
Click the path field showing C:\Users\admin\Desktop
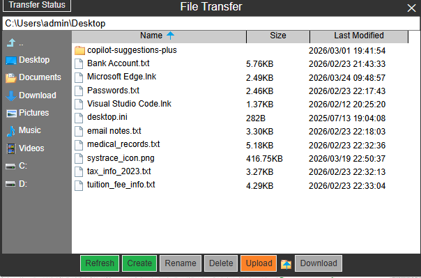210,24
